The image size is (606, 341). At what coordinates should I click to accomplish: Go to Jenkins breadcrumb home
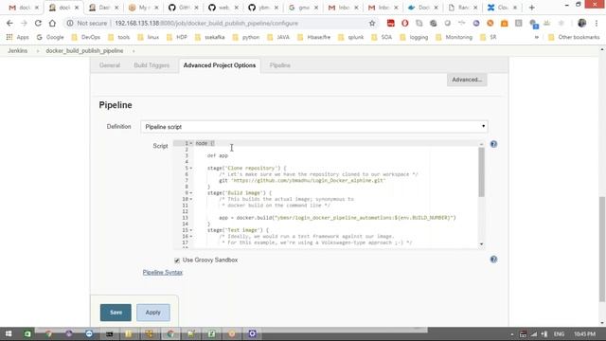17,50
